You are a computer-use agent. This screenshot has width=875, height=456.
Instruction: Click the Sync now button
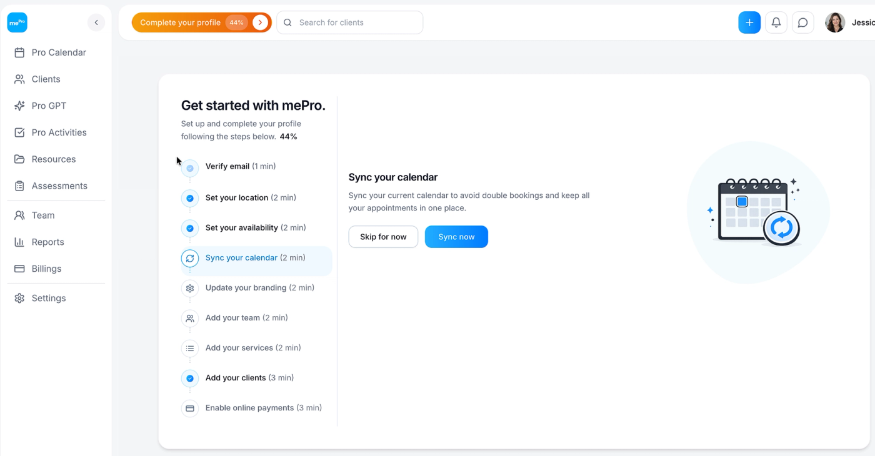click(456, 237)
